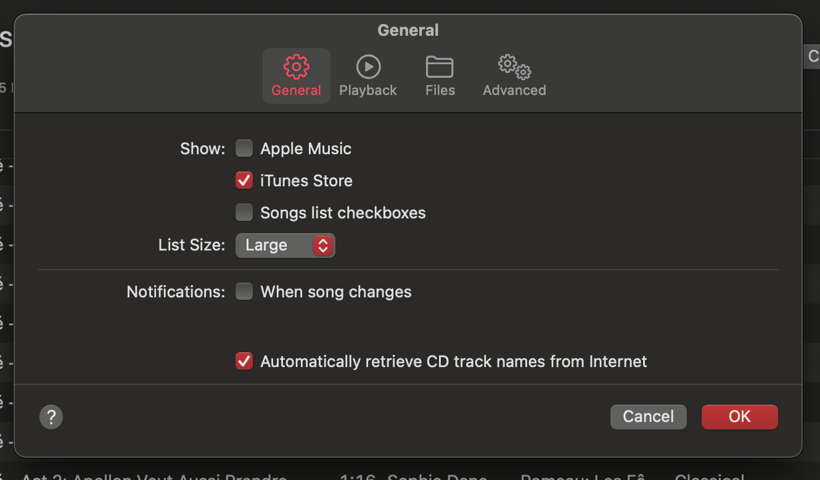
Task: Click the General title in dialog header
Action: tap(408, 30)
